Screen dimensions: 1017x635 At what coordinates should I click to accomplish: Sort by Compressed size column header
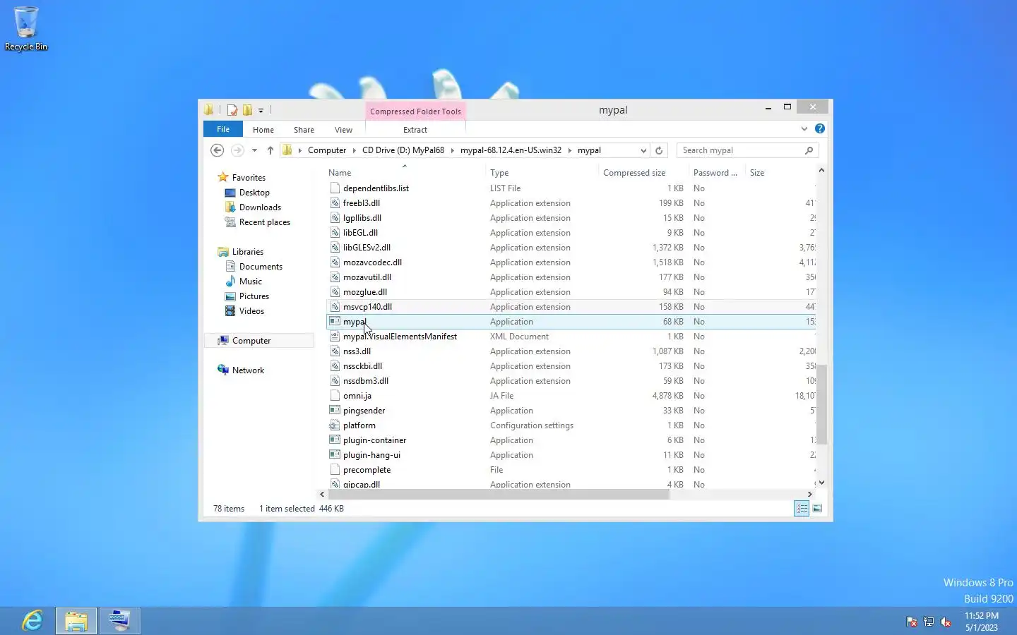click(x=643, y=172)
